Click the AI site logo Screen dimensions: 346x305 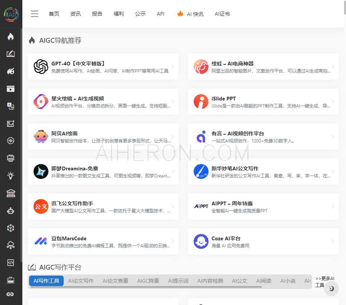pos(11,15)
